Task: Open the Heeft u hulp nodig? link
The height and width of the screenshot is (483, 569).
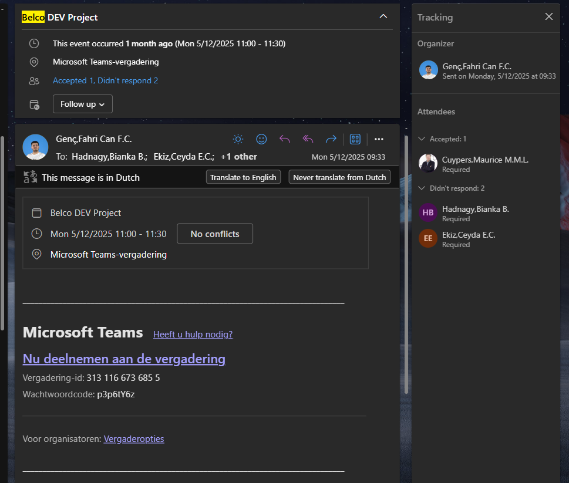Action: click(193, 335)
